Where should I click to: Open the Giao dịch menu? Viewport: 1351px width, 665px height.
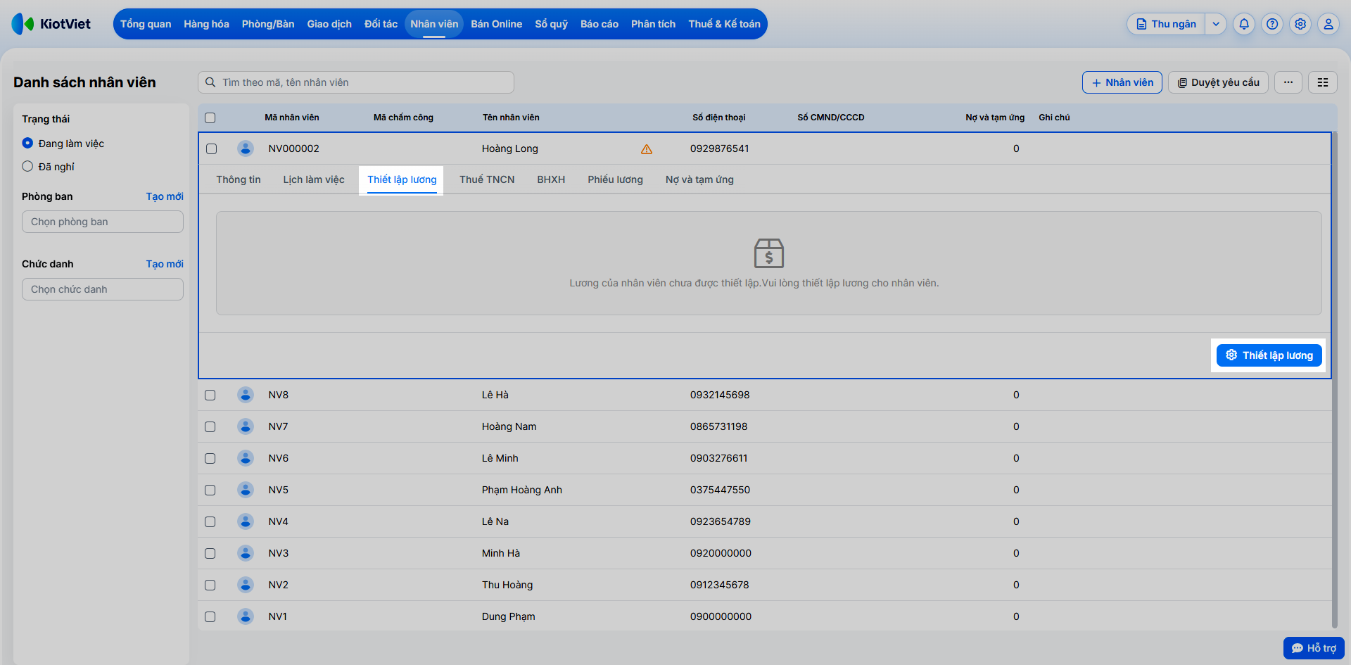[329, 24]
